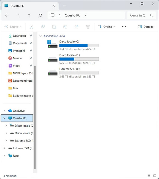Viewport: 159px width, 179px height.
Task: Click the pin icon beside Video
Action: 31,66
